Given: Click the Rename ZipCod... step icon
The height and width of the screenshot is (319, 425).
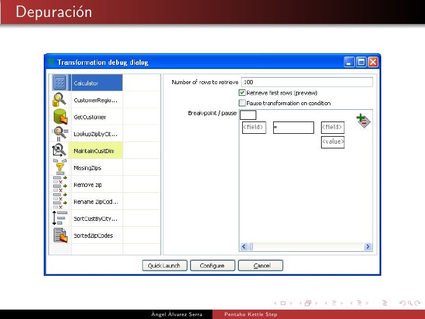Looking at the screenshot, I should 60,201.
